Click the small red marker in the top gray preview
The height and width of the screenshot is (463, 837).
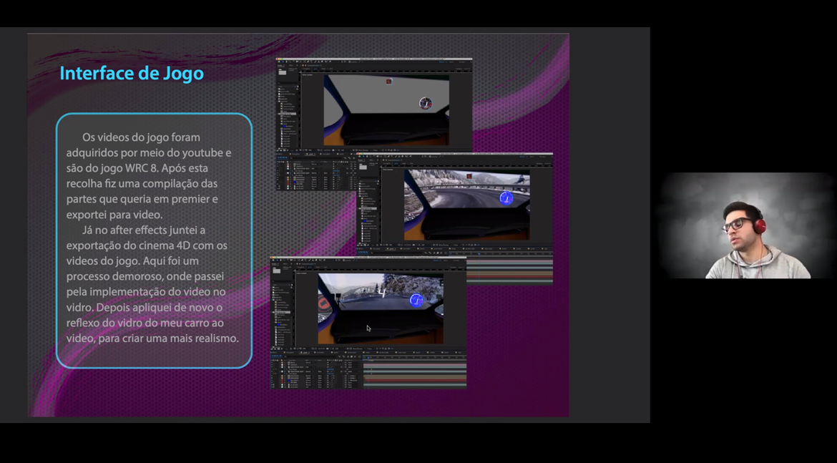pos(388,82)
